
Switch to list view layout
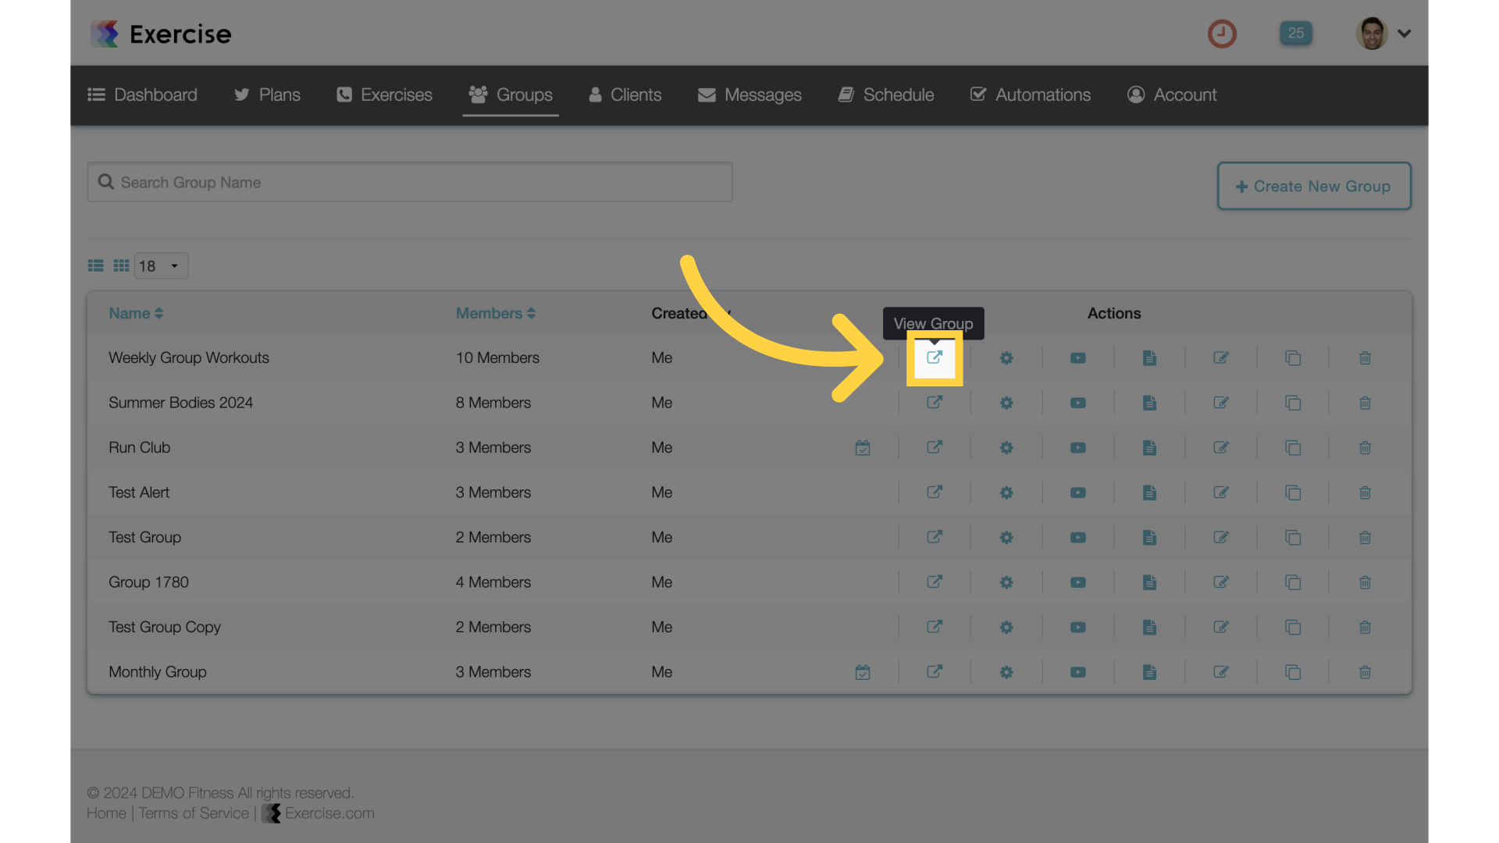(x=96, y=266)
